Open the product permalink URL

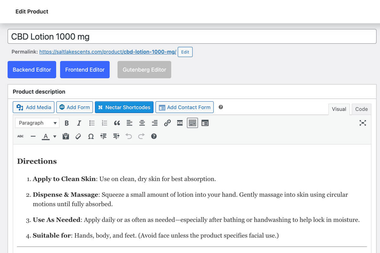(108, 52)
